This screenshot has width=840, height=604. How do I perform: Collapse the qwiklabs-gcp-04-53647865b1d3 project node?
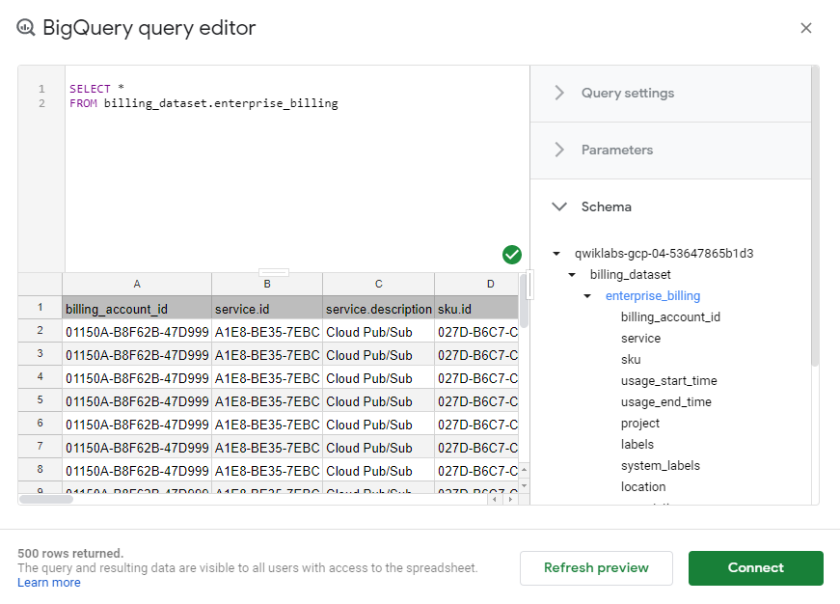[556, 254]
